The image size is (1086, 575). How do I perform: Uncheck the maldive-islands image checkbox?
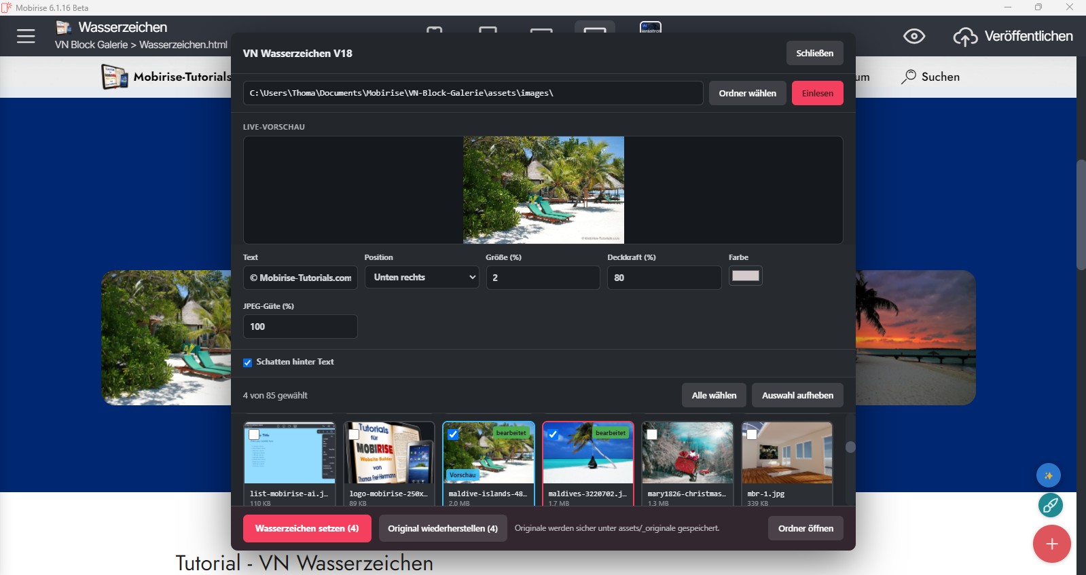[453, 434]
